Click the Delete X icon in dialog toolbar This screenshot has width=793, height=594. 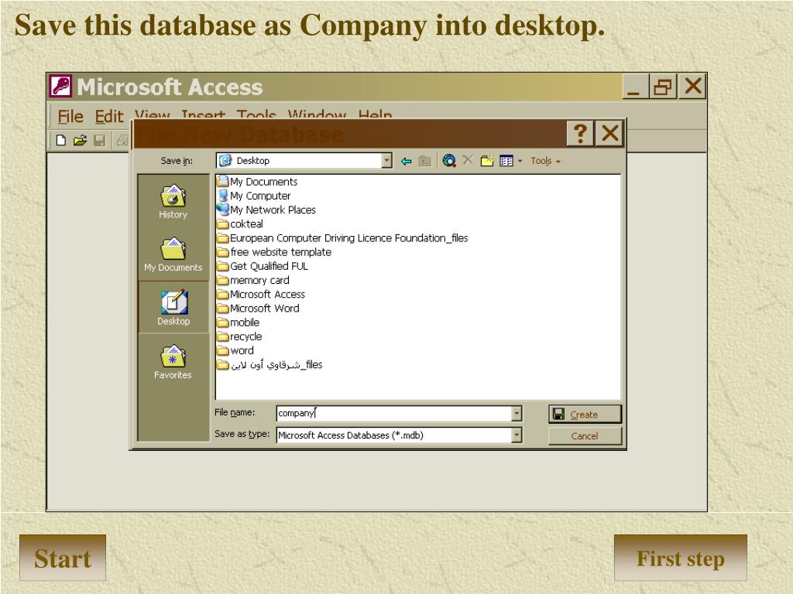pos(468,160)
